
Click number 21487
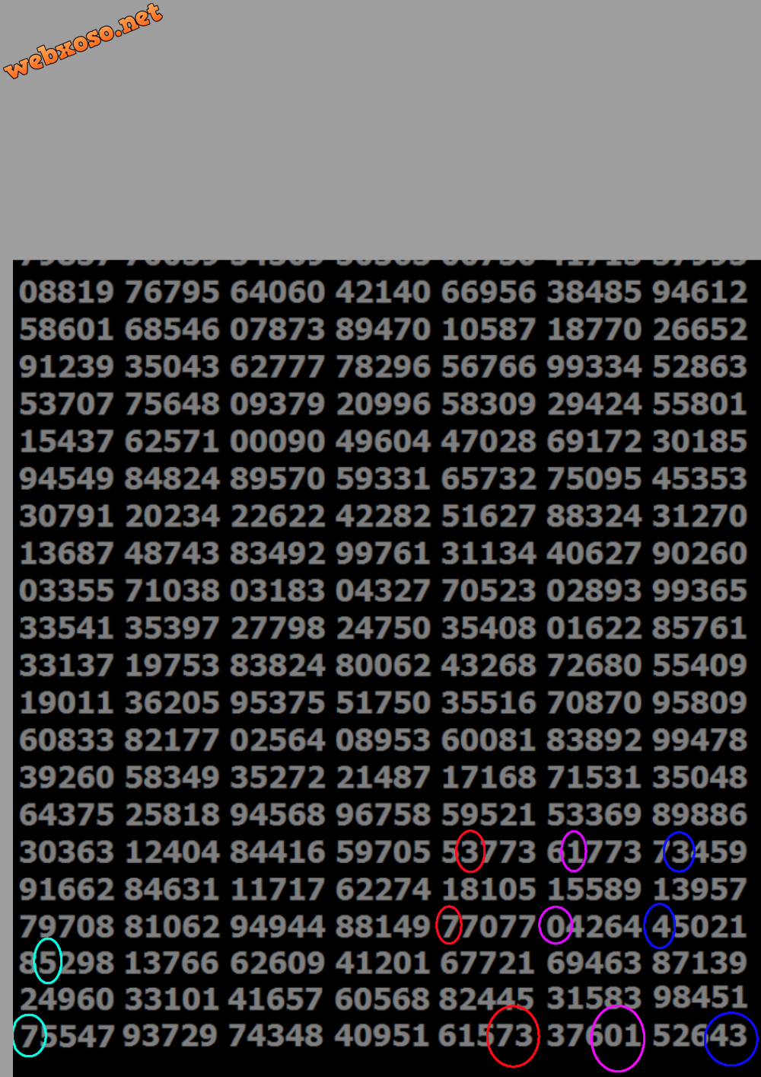tap(383, 777)
